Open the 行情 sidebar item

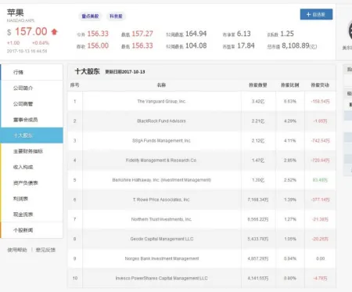[x=31, y=72]
